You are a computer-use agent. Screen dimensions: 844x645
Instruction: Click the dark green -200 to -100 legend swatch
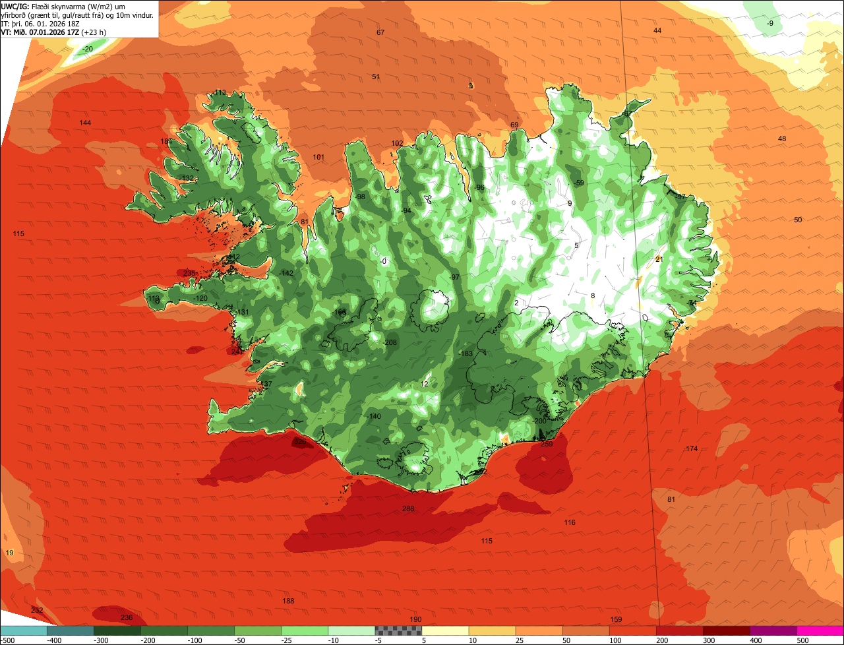pyautogui.click(x=164, y=630)
